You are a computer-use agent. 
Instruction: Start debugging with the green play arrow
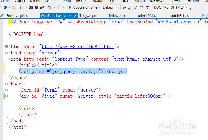tap(70, 7)
